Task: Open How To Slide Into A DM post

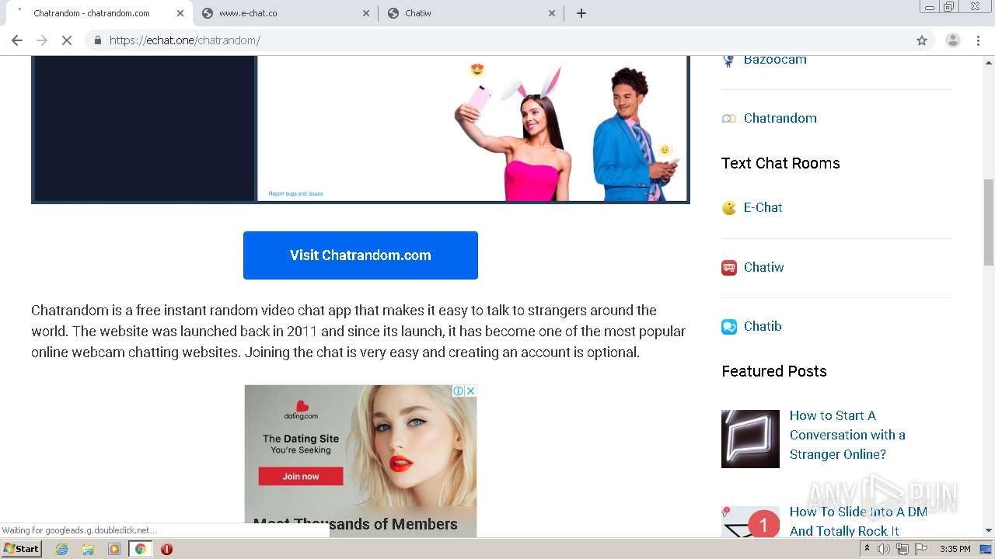Action: click(858, 521)
